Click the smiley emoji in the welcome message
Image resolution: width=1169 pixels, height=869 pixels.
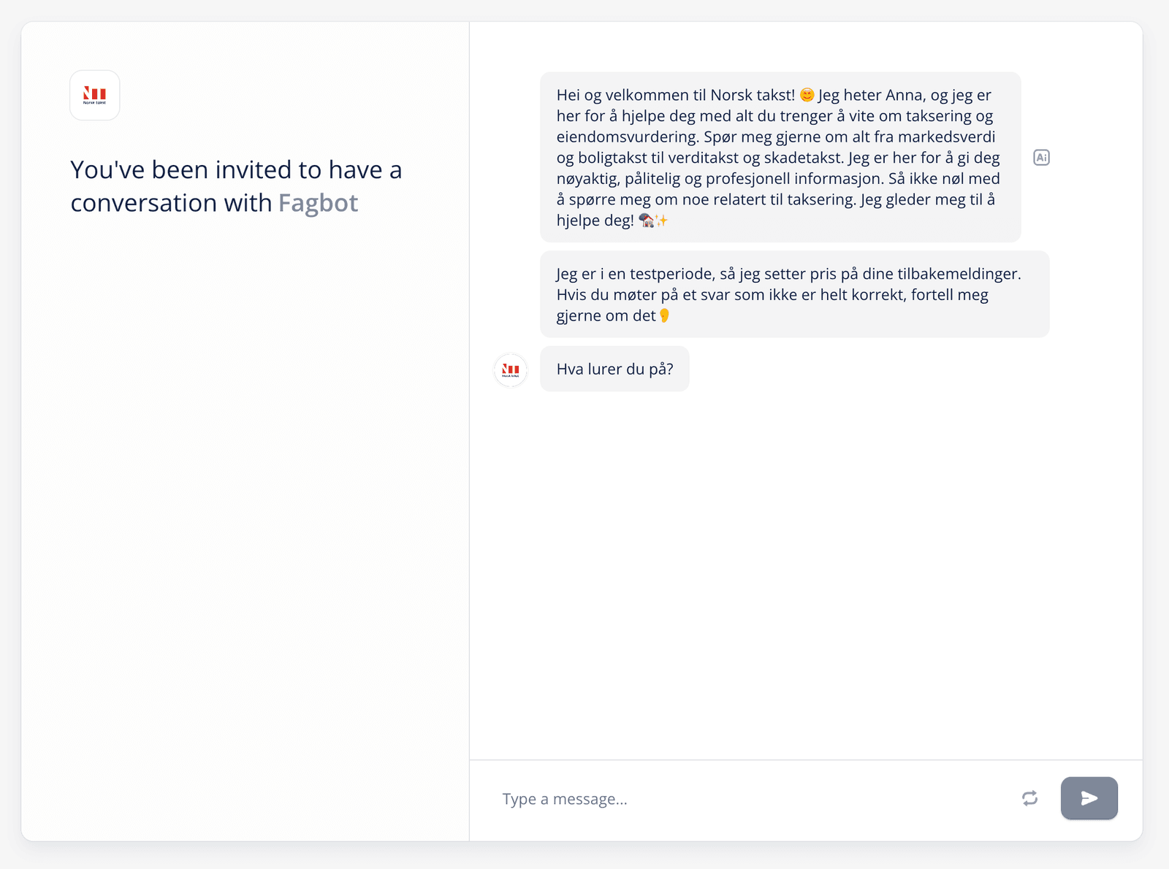[807, 95]
